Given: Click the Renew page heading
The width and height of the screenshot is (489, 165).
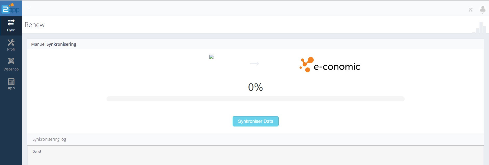Looking at the screenshot, I should tap(34, 25).
